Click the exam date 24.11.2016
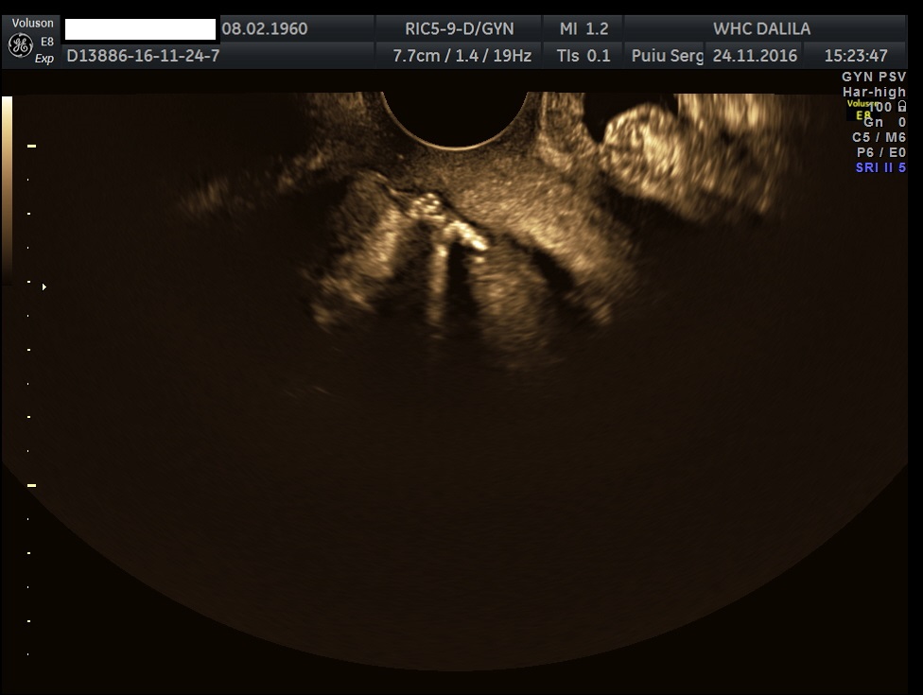Screen dimensions: 923x695 [755, 56]
